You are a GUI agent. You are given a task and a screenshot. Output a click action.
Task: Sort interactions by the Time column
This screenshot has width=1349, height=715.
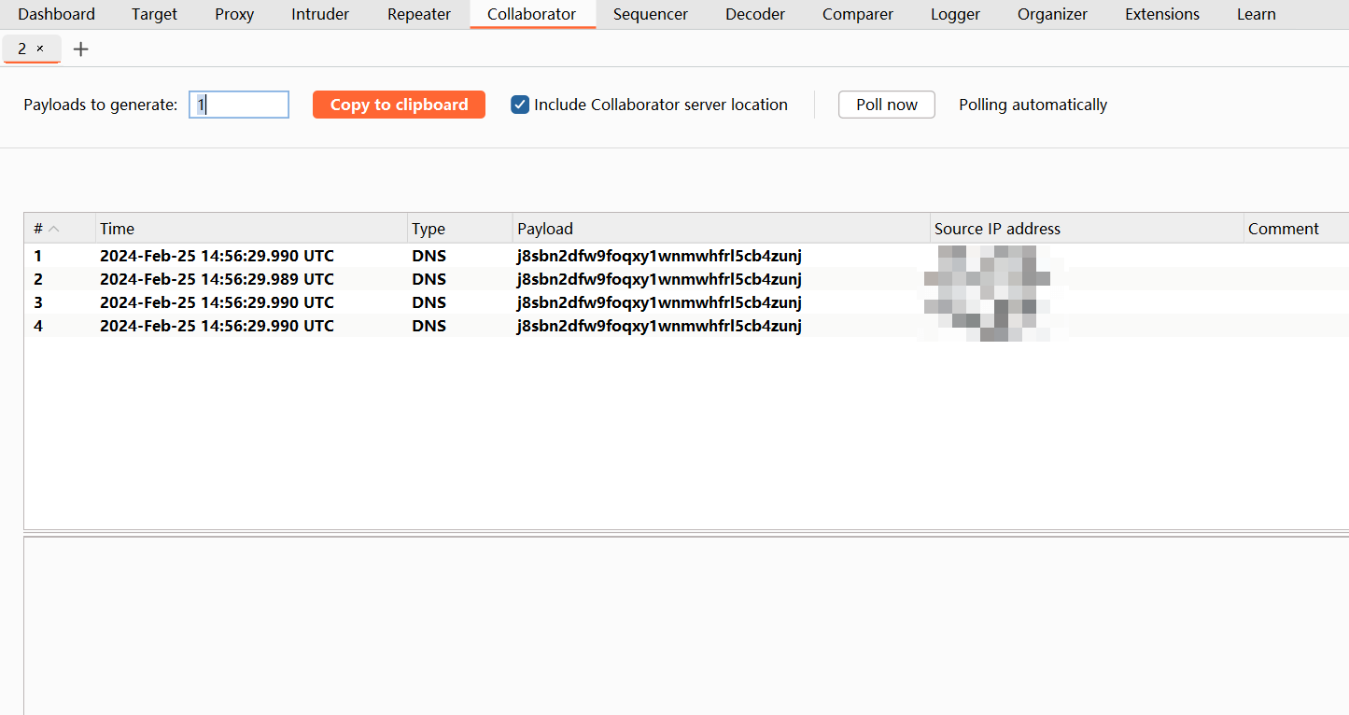[x=252, y=229]
